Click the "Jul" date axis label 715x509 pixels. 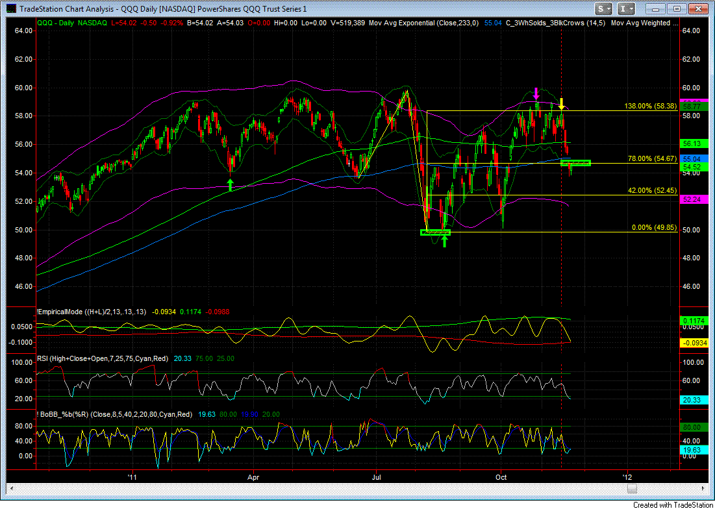377,477
